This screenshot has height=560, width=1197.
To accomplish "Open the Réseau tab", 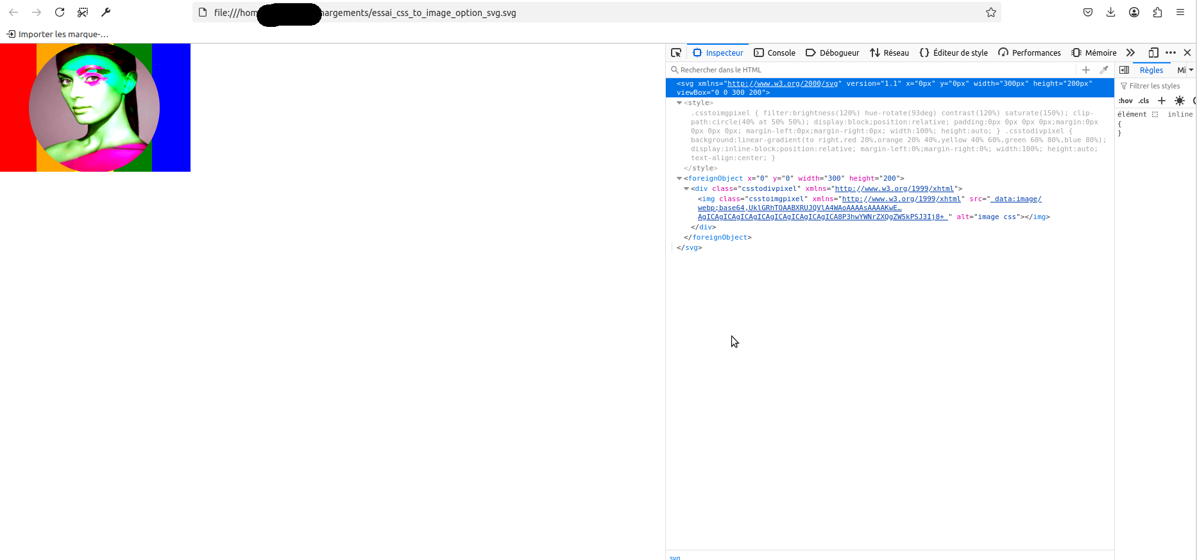I will click(x=889, y=53).
